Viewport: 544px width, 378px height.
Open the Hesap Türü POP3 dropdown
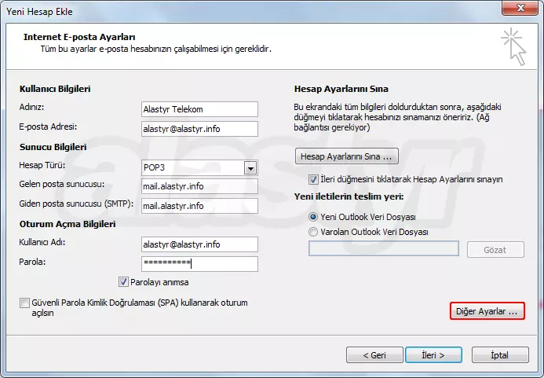250,168
